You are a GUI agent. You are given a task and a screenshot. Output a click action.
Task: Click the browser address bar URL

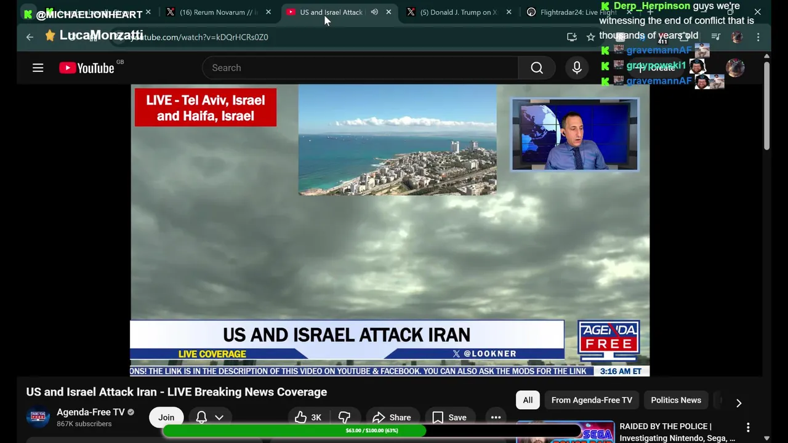pos(198,37)
